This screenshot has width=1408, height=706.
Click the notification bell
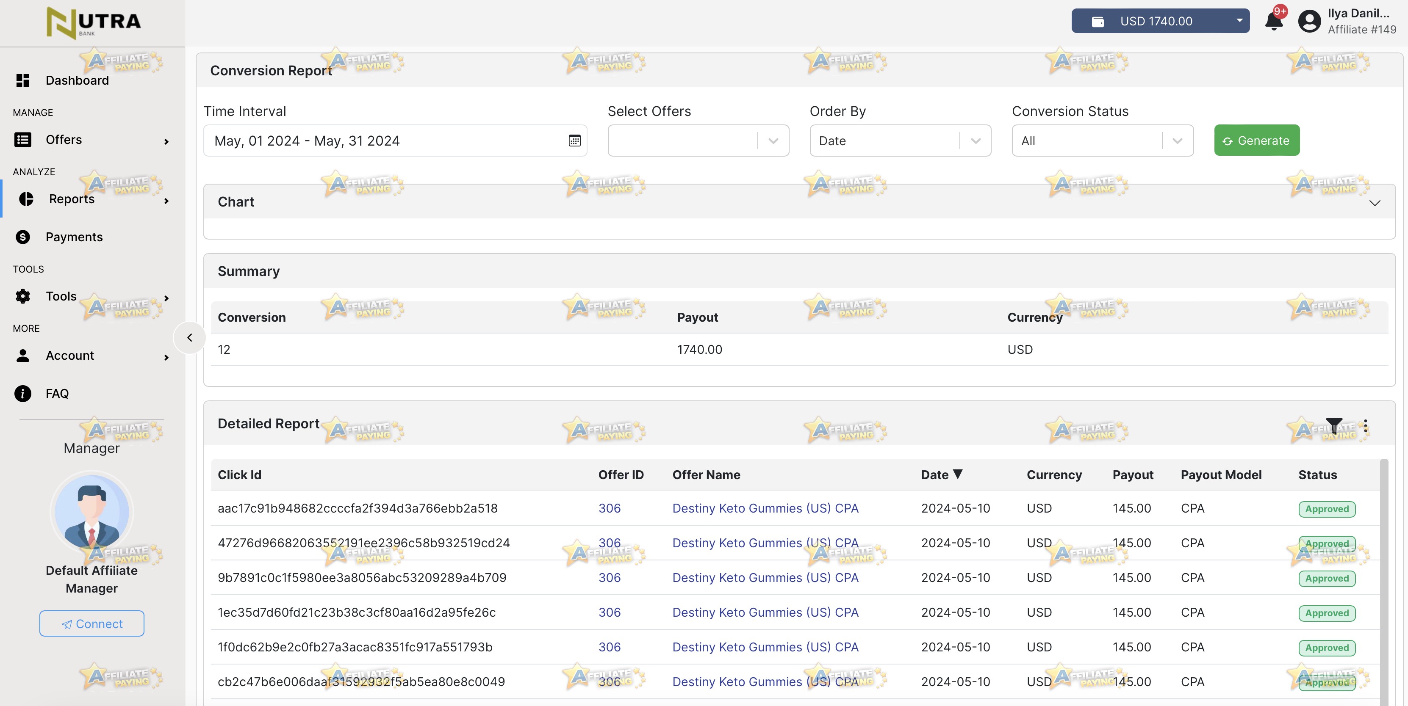[1274, 20]
